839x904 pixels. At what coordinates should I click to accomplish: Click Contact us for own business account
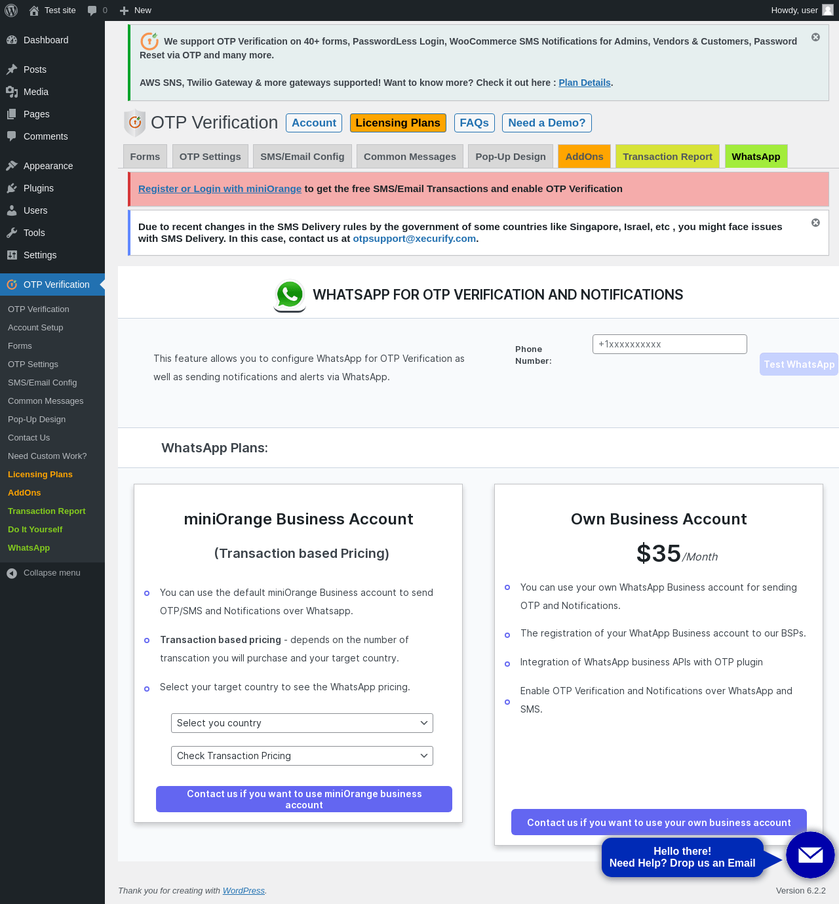click(659, 822)
